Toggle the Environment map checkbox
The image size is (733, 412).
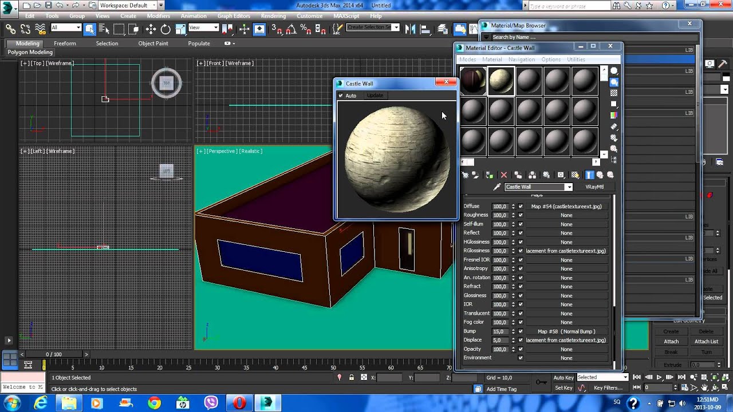[521, 358]
